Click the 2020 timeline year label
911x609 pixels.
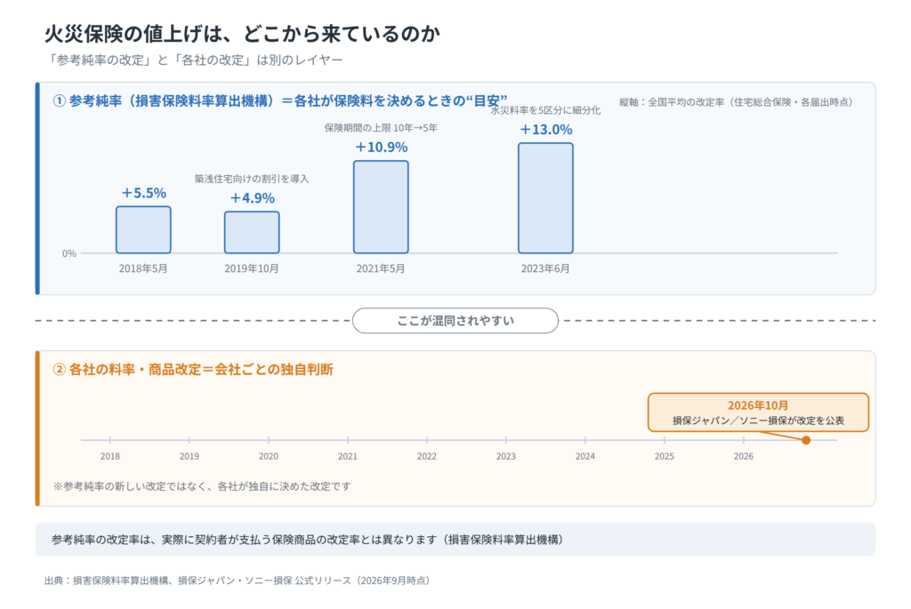click(269, 456)
